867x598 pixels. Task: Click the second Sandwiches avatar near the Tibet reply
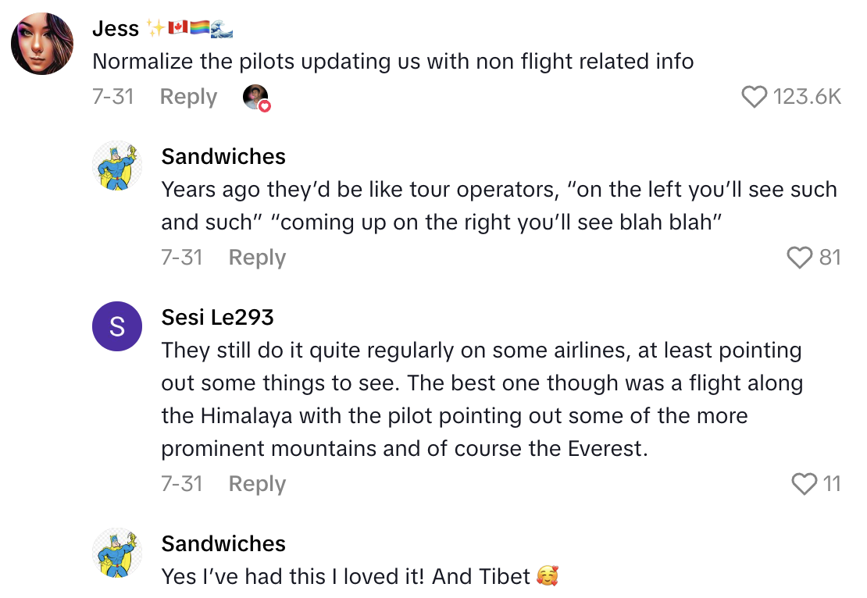point(117,553)
